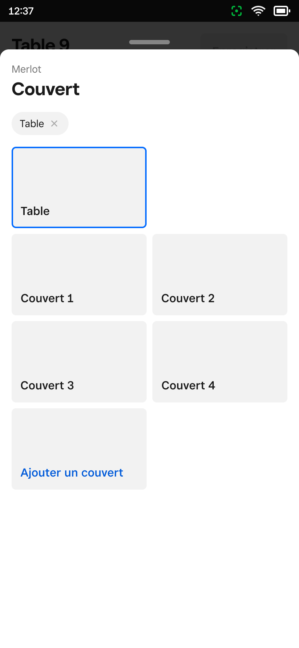Screen dimensions: 299x648
Task: Tap the 12:37 clock in status bar
Action: coord(21,11)
